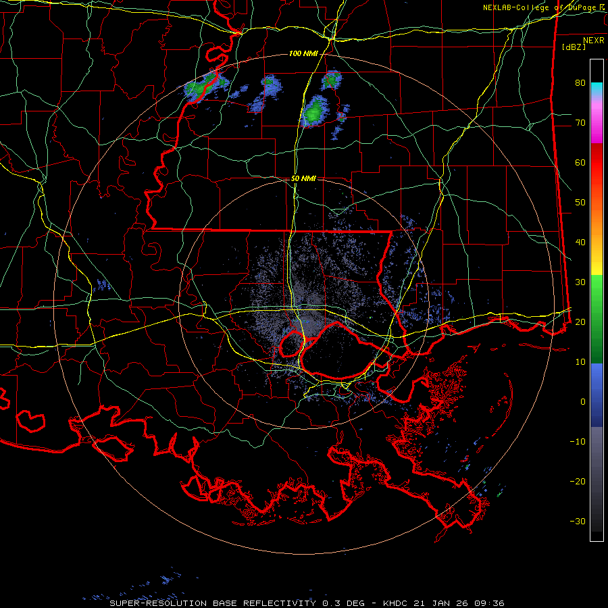
Task: Select the 40 value on dBZ scale
Action: click(x=580, y=243)
